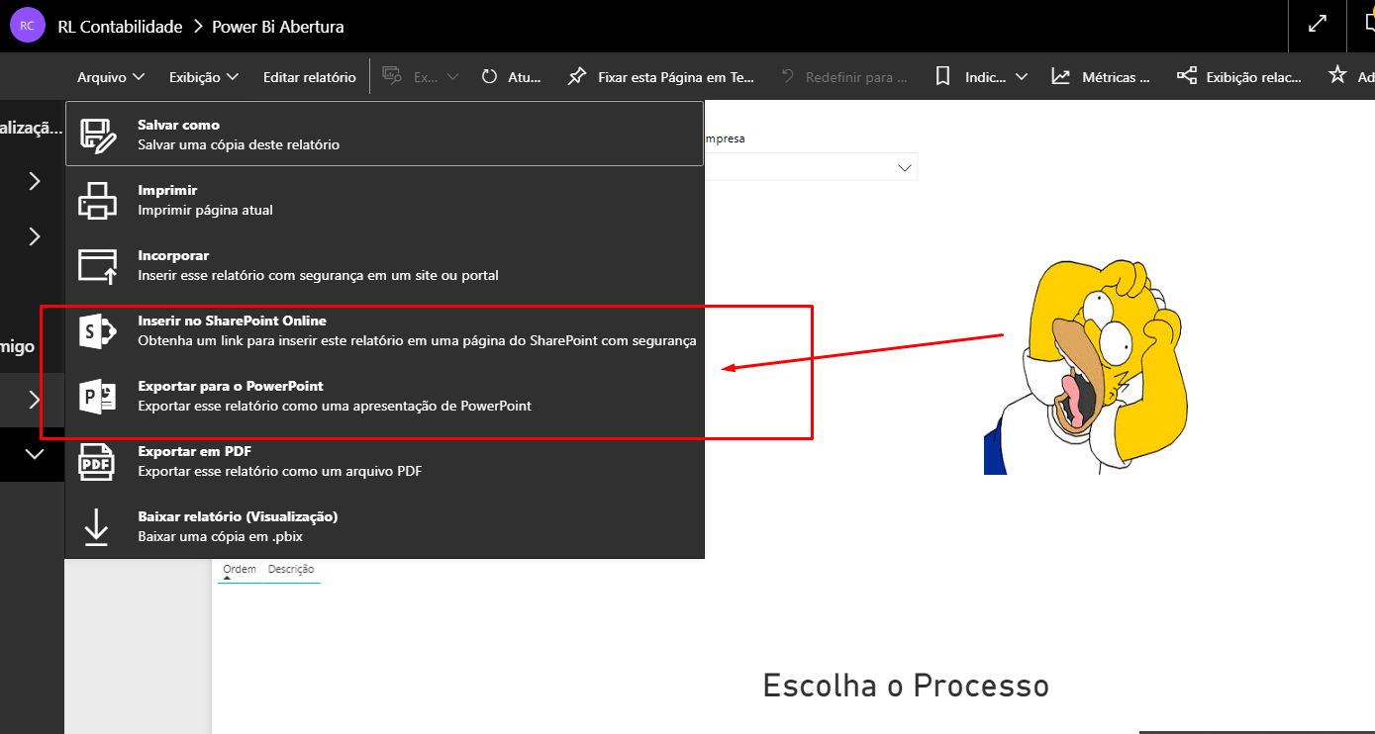Click the Baixar relatório download icon
1375x734 pixels.
point(96,524)
